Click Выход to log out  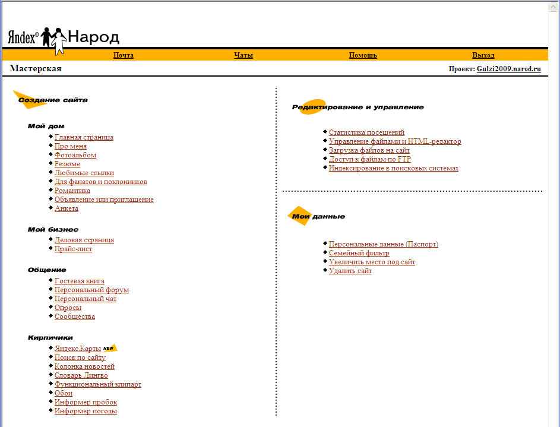pos(483,55)
